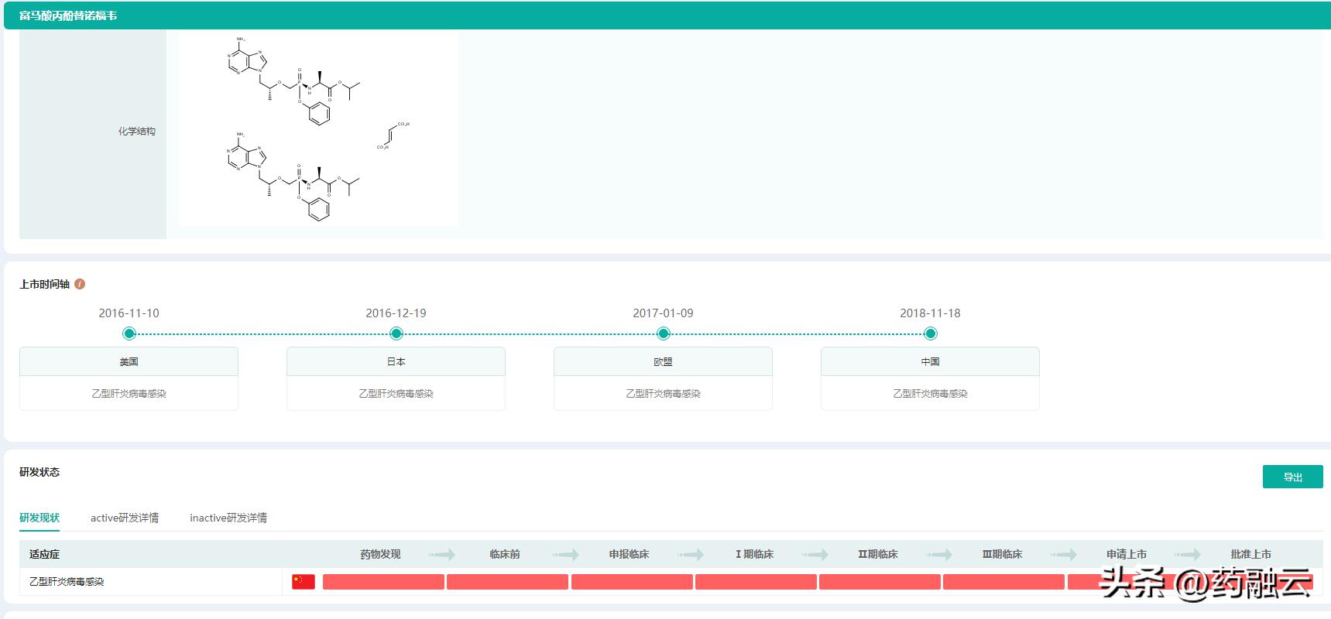The width and height of the screenshot is (1331, 619).
Task: Click the 申请上市 stage header
Action: [1127, 554]
